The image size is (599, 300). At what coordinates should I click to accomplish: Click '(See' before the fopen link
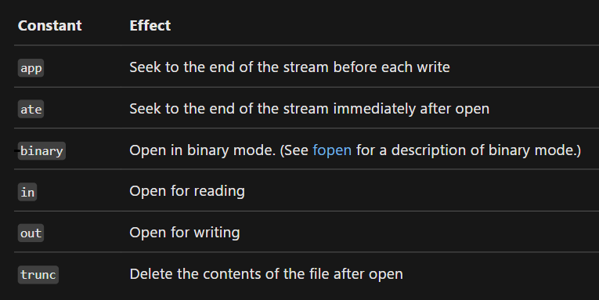click(294, 150)
